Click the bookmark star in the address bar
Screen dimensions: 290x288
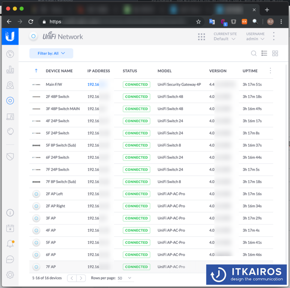(x=198, y=22)
